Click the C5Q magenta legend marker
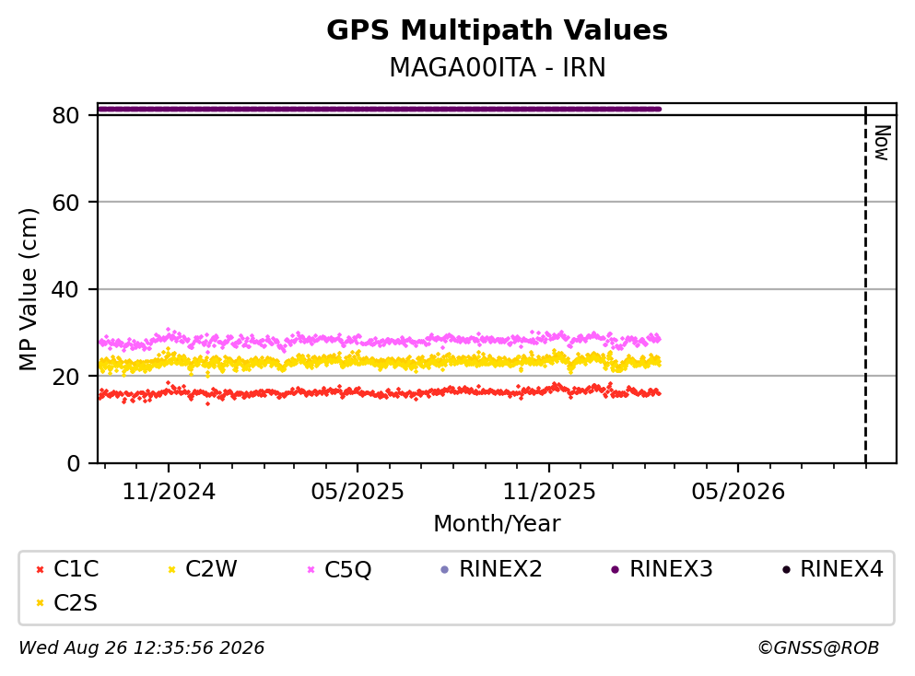 [311, 570]
